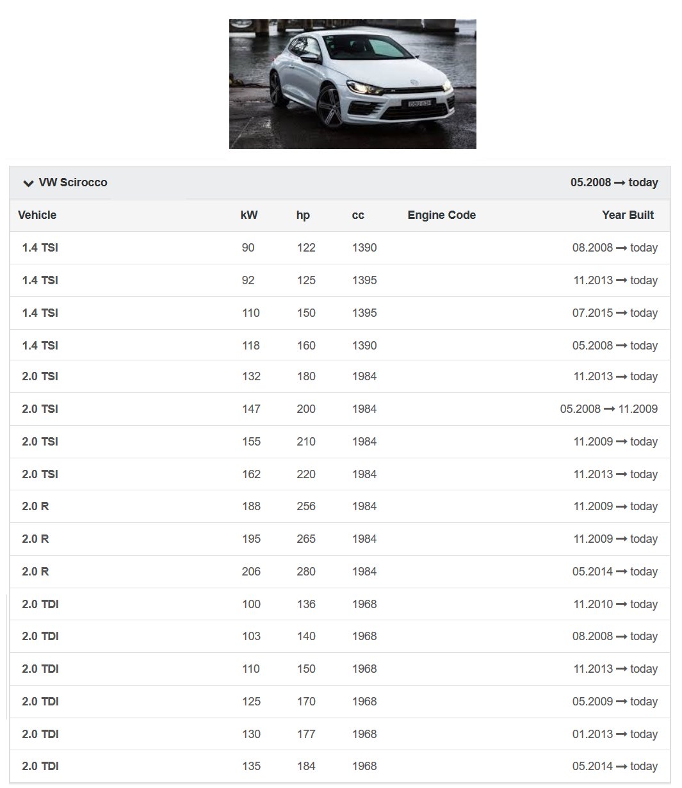Click the 08.2008 → today date in 90 kW row
682x788 pixels.
[x=615, y=248]
